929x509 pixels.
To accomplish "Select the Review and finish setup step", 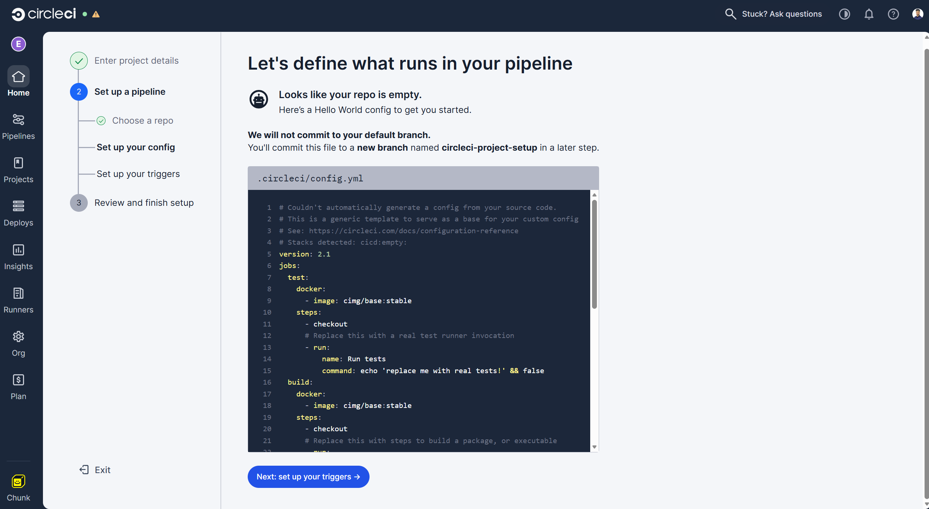I will [x=144, y=203].
